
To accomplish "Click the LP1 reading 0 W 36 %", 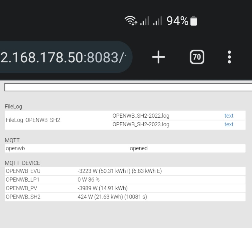I will [x=89, y=179].
